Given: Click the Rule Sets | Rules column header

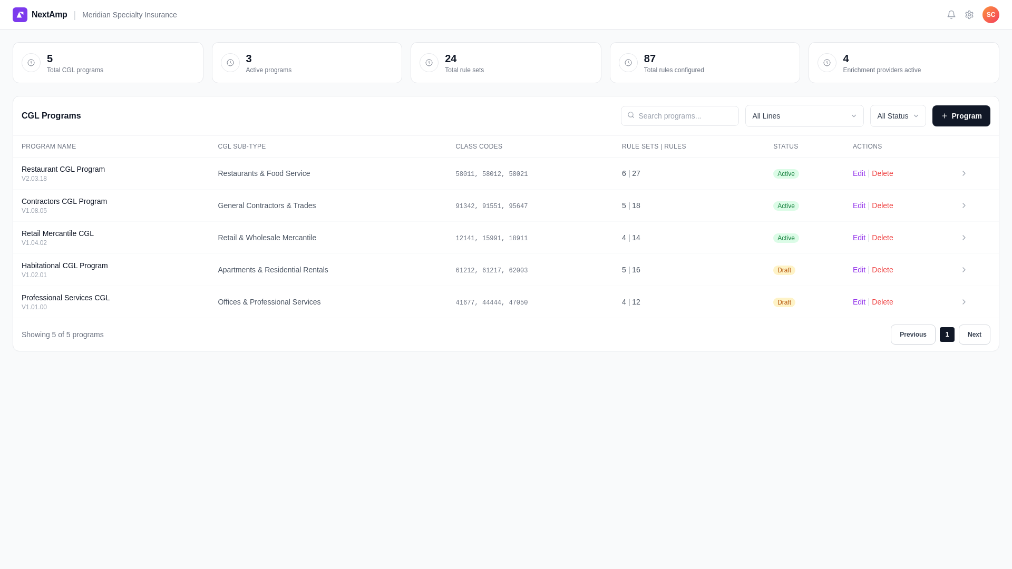Looking at the screenshot, I should coord(654,146).
